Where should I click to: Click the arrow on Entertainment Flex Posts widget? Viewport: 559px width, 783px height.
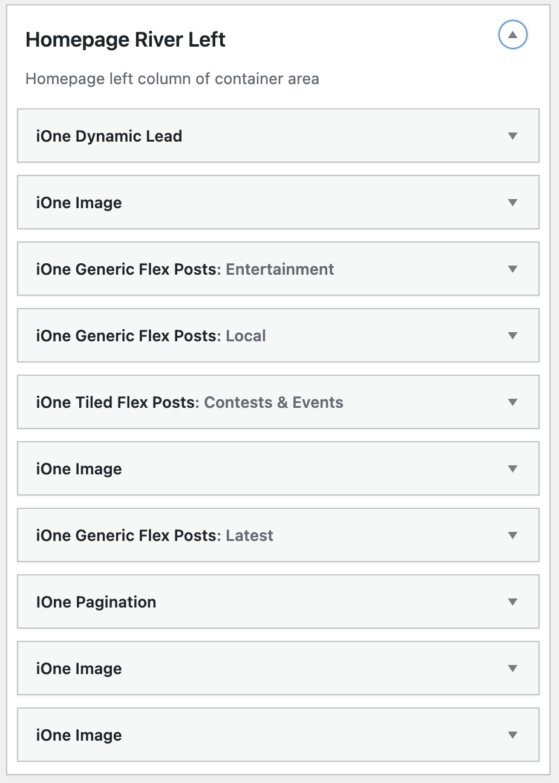[x=513, y=269]
